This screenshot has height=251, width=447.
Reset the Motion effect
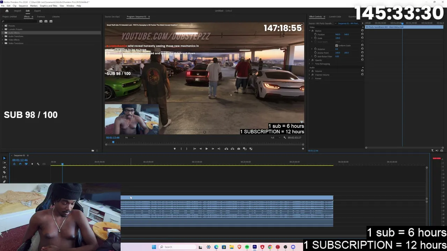coord(362,31)
